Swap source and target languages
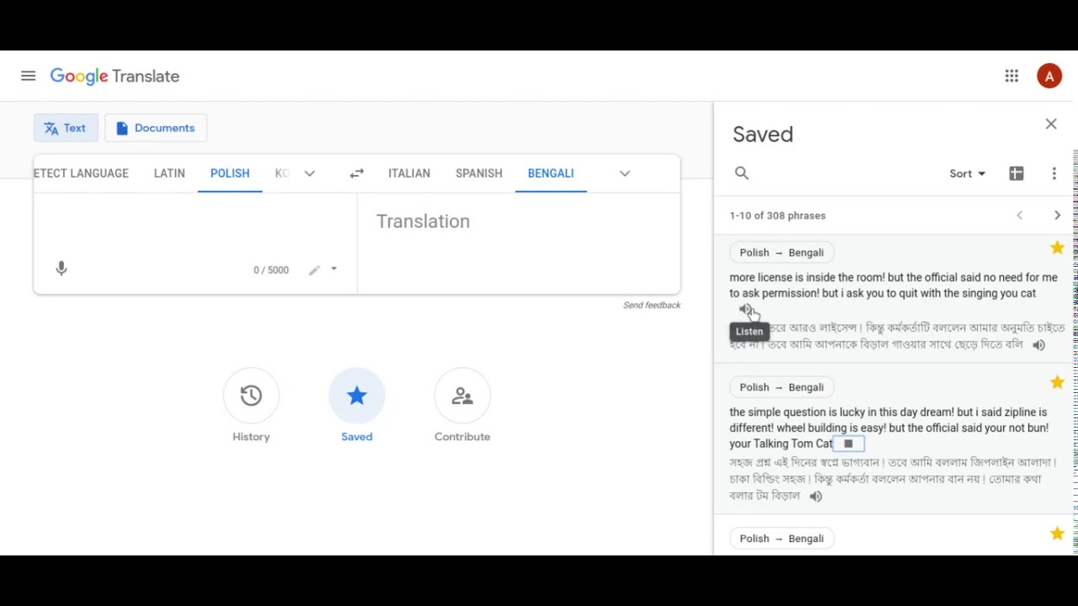Image resolution: width=1078 pixels, height=606 pixels. tap(356, 173)
